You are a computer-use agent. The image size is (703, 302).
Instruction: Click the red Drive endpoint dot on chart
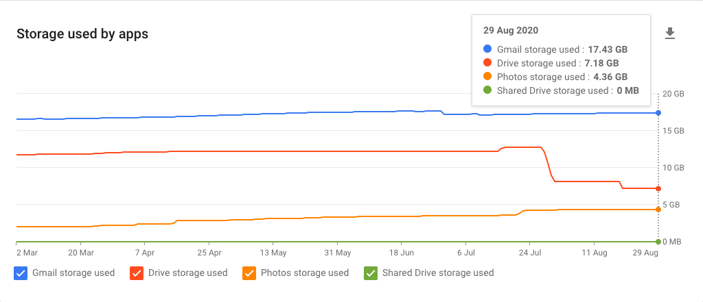point(658,189)
